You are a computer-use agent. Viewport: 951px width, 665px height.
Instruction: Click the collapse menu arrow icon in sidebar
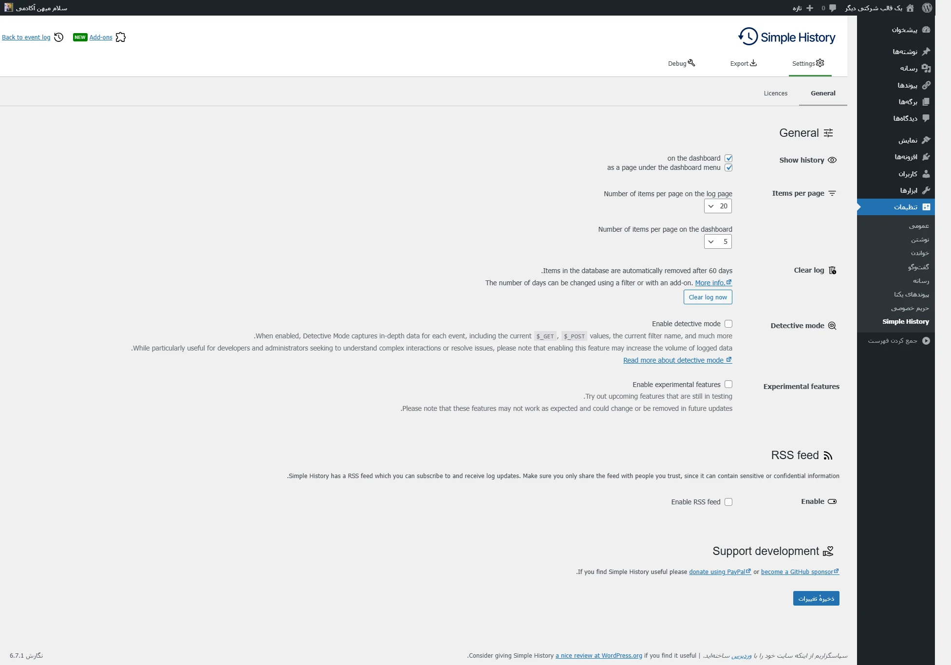click(x=926, y=341)
